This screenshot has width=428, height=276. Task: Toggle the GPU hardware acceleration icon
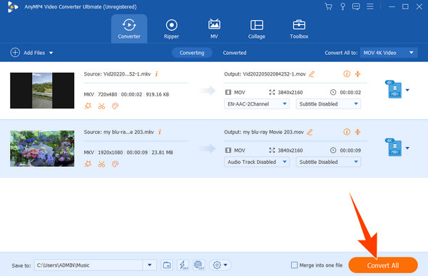pyautogui.click(x=199, y=265)
